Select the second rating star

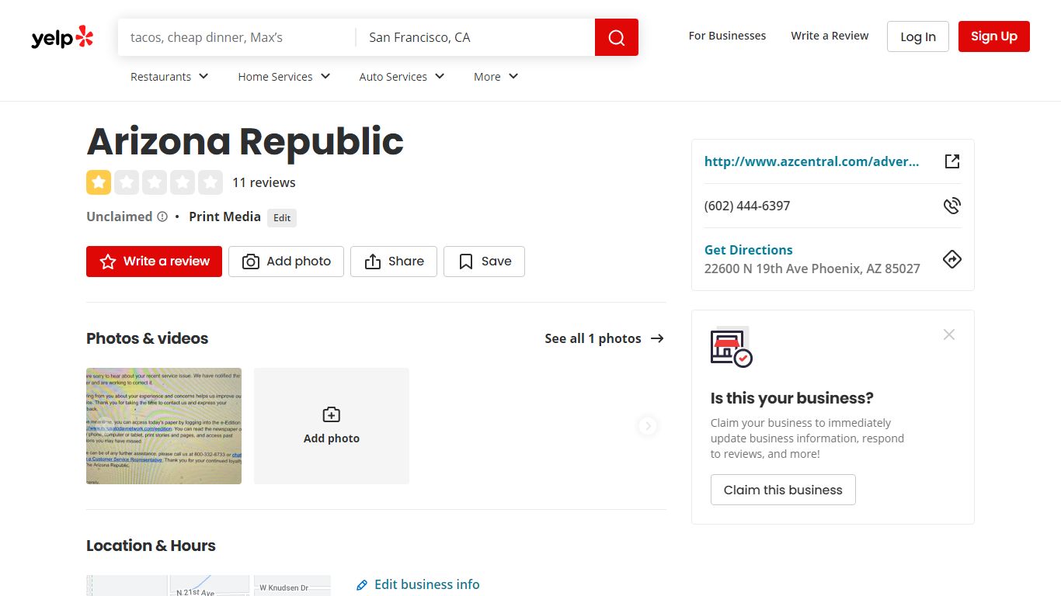click(x=127, y=182)
